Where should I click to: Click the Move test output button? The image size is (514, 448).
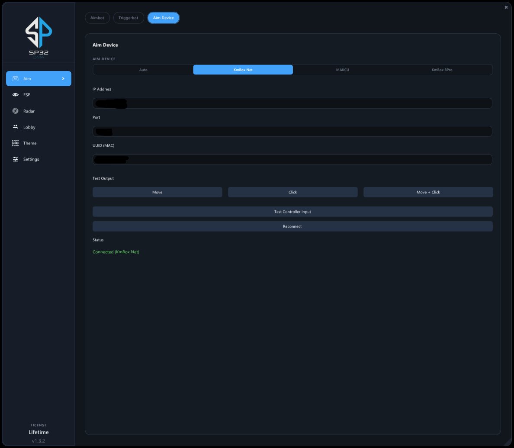157,192
